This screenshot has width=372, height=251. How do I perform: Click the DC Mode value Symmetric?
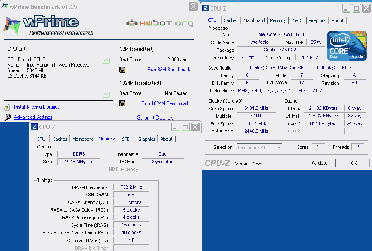pos(163,162)
